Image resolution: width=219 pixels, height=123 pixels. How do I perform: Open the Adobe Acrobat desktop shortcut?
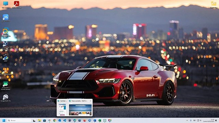pyautogui.click(x=16, y=4)
